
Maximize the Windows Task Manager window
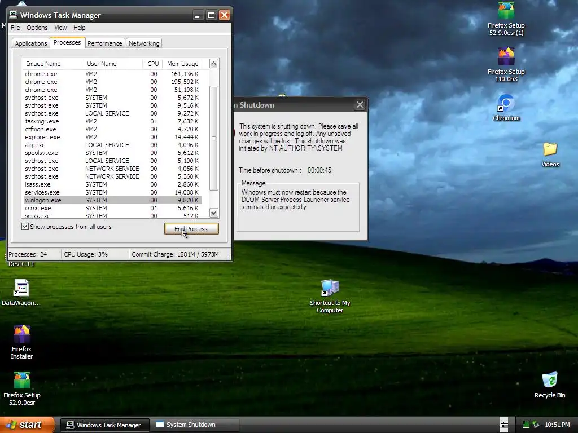click(x=211, y=15)
